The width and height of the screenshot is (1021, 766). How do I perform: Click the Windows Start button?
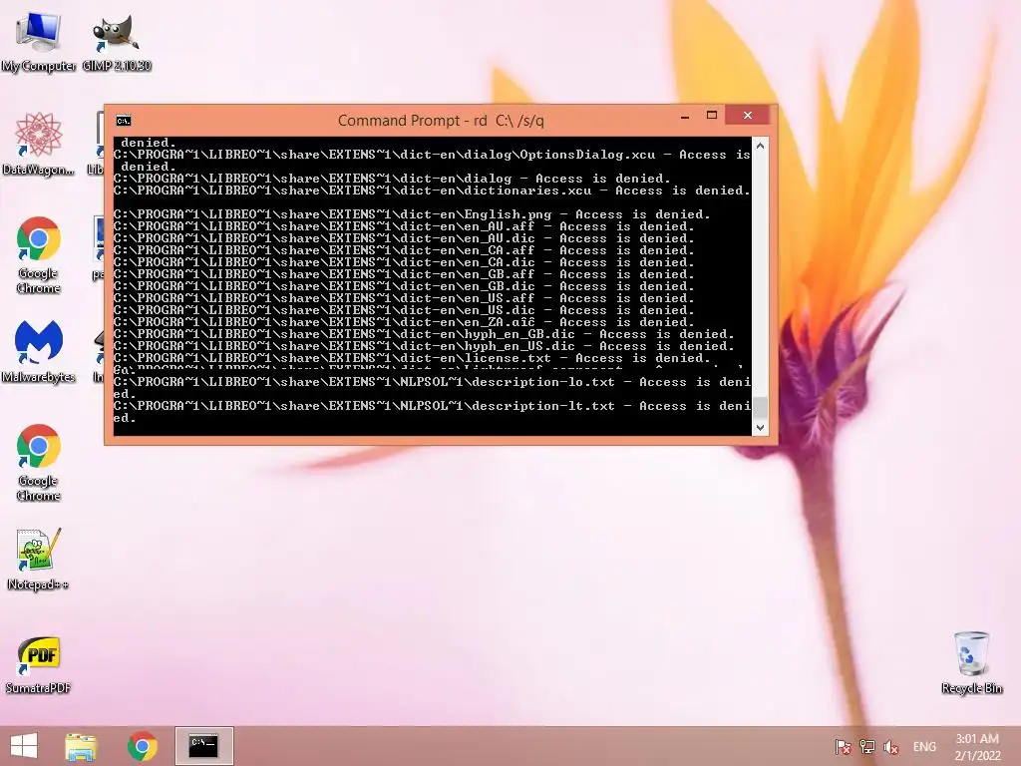coord(24,746)
